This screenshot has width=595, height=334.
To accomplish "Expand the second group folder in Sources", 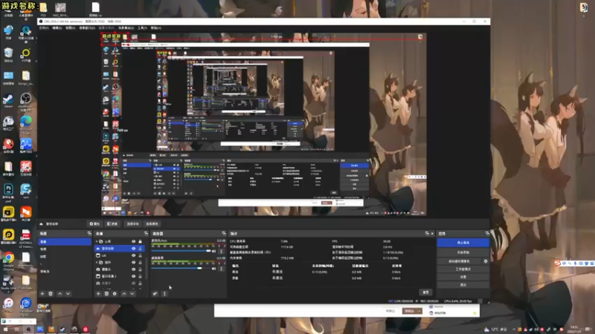I will 97,262.
